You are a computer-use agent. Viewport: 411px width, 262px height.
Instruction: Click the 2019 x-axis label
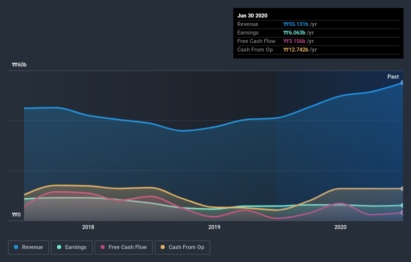click(214, 227)
